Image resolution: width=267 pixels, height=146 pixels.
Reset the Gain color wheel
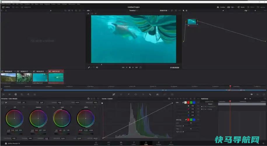71,107
